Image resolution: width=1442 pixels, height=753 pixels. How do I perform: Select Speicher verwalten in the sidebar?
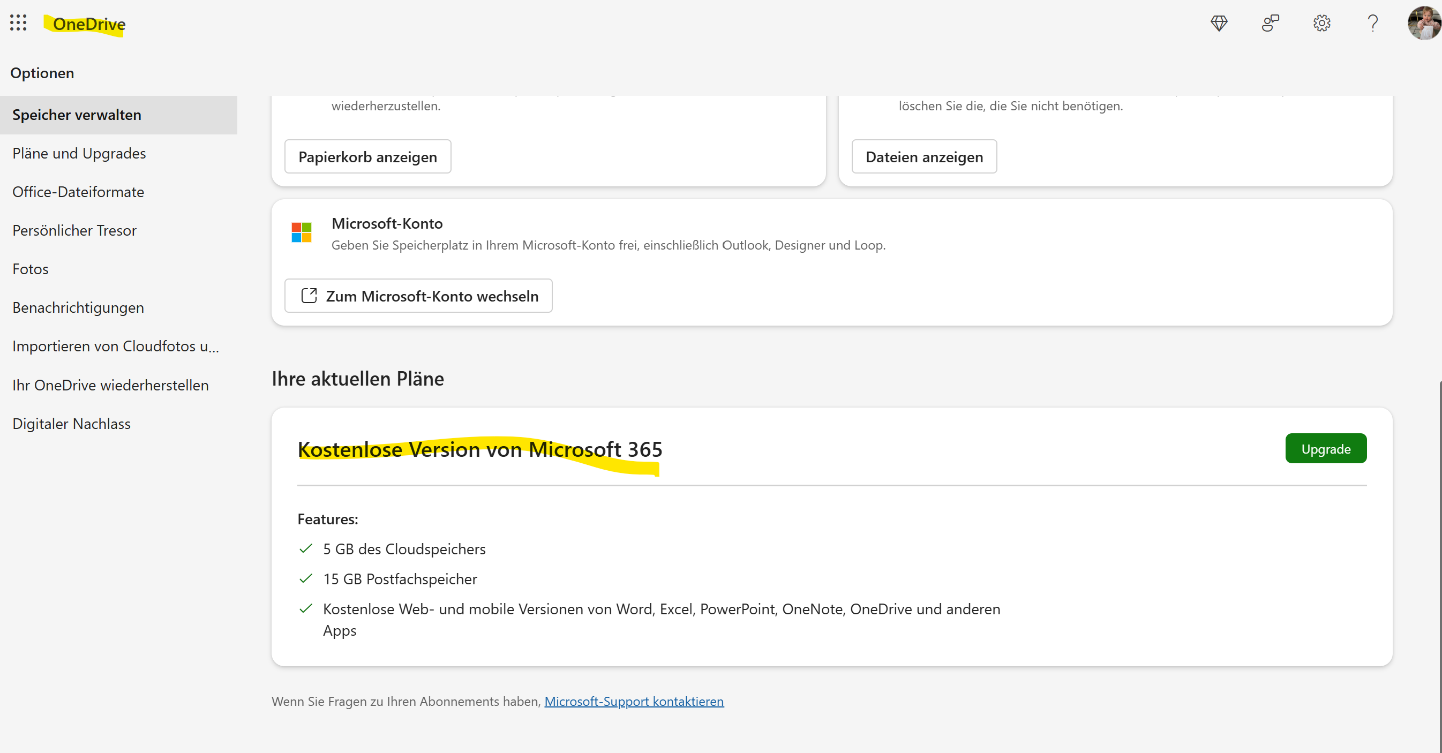coord(119,115)
